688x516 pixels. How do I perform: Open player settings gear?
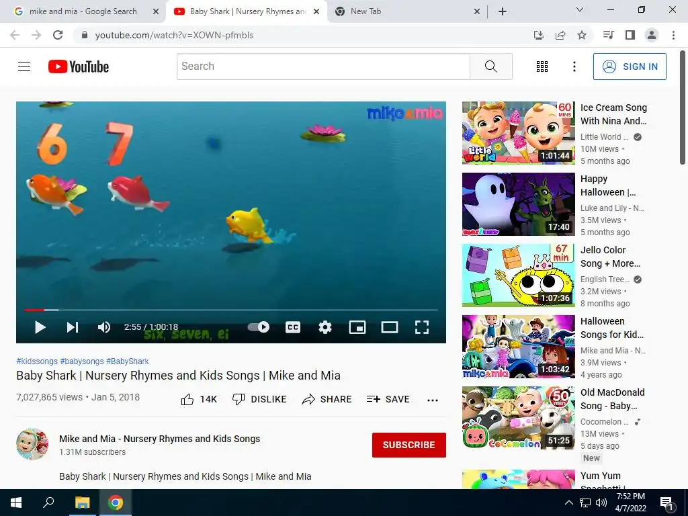pos(325,327)
